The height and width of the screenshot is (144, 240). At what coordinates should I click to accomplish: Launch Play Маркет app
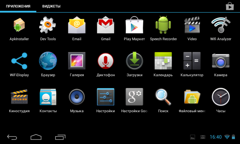(x=134, y=25)
